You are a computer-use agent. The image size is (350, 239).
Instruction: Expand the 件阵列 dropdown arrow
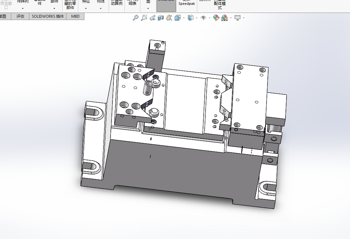(x=23, y=8)
